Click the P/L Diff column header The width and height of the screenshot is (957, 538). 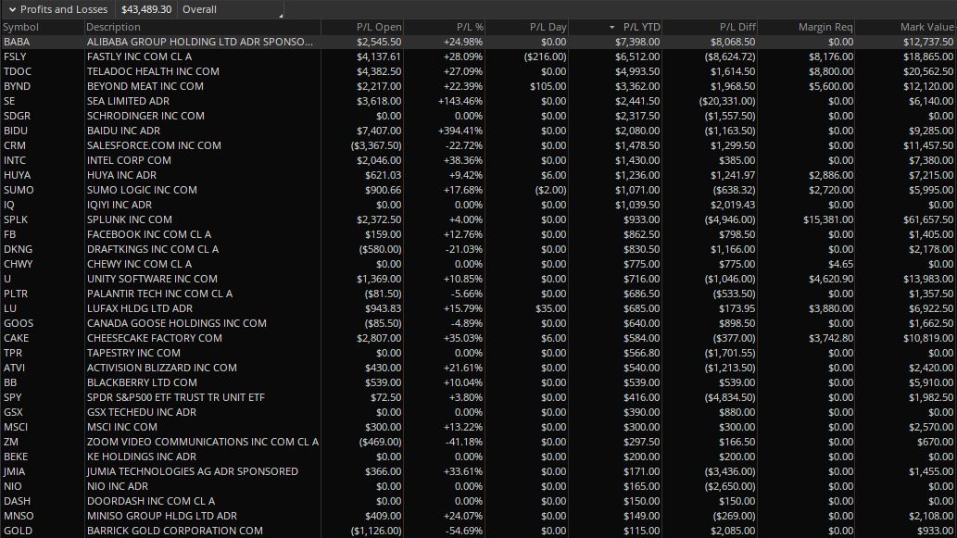[x=737, y=27]
